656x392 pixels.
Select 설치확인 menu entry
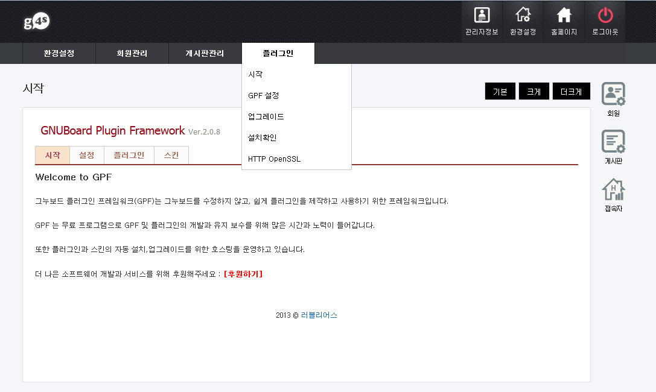point(263,138)
